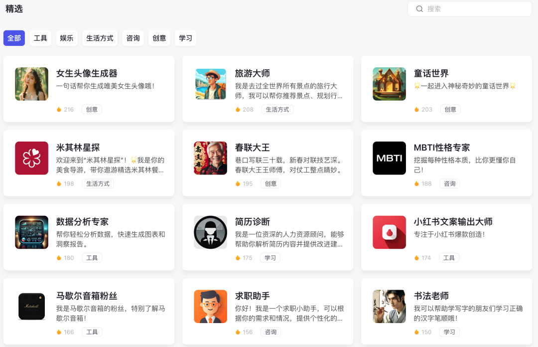
Task: Click the 春联大王 title link
Action: [x=252, y=148]
